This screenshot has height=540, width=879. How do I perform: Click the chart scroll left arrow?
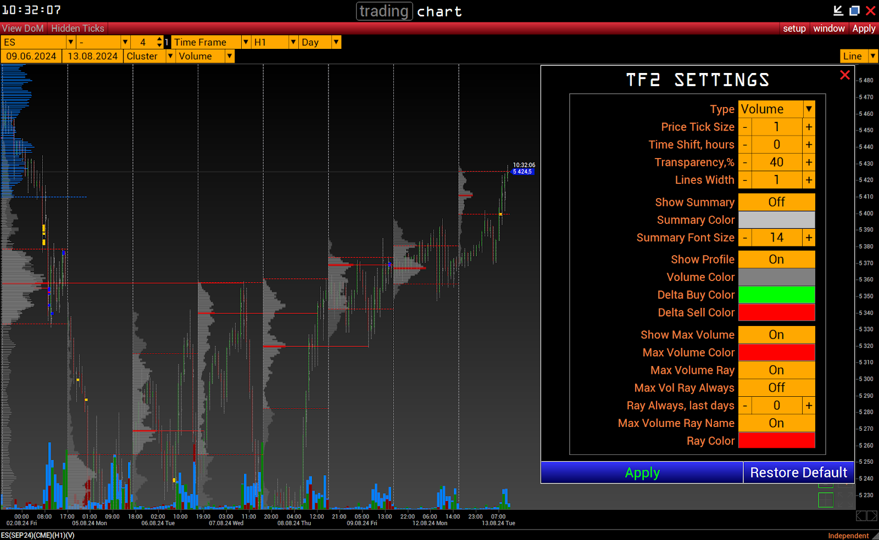(x=861, y=516)
